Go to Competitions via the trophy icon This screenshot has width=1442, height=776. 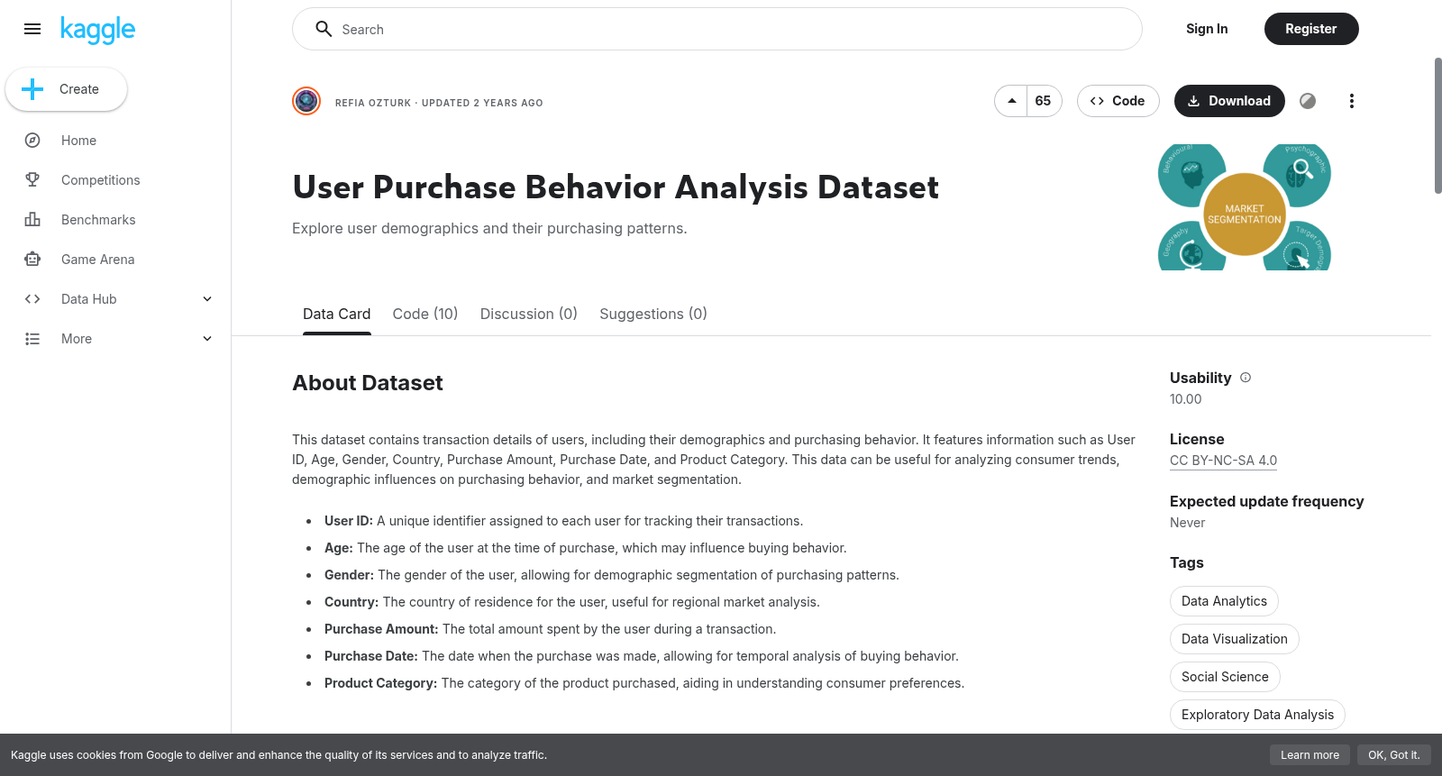[x=32, y=180]
